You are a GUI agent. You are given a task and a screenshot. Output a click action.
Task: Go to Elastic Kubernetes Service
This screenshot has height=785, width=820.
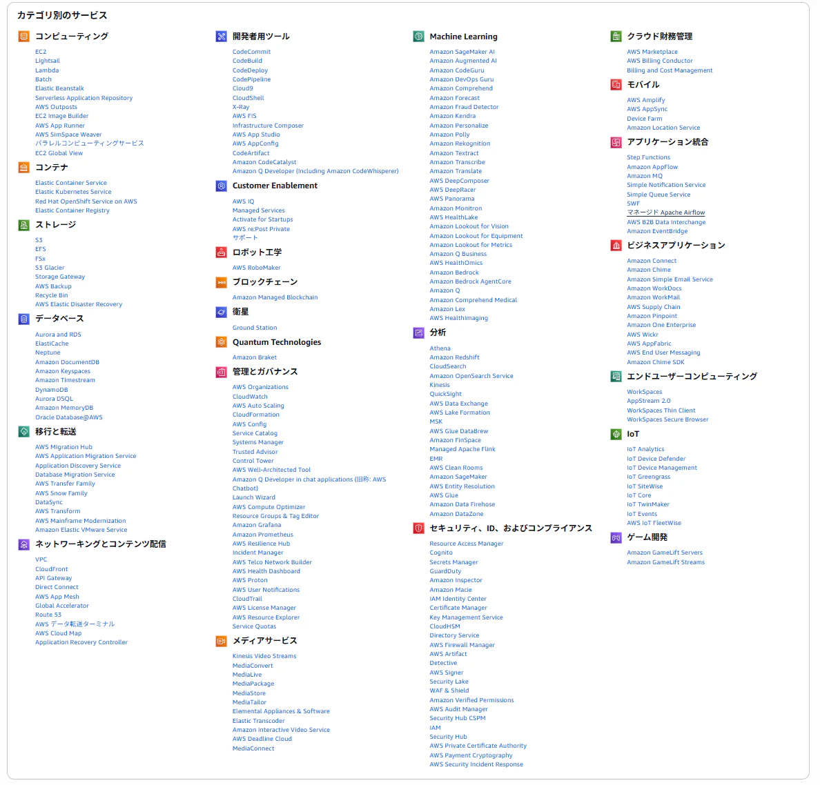[x=73, y=192]
